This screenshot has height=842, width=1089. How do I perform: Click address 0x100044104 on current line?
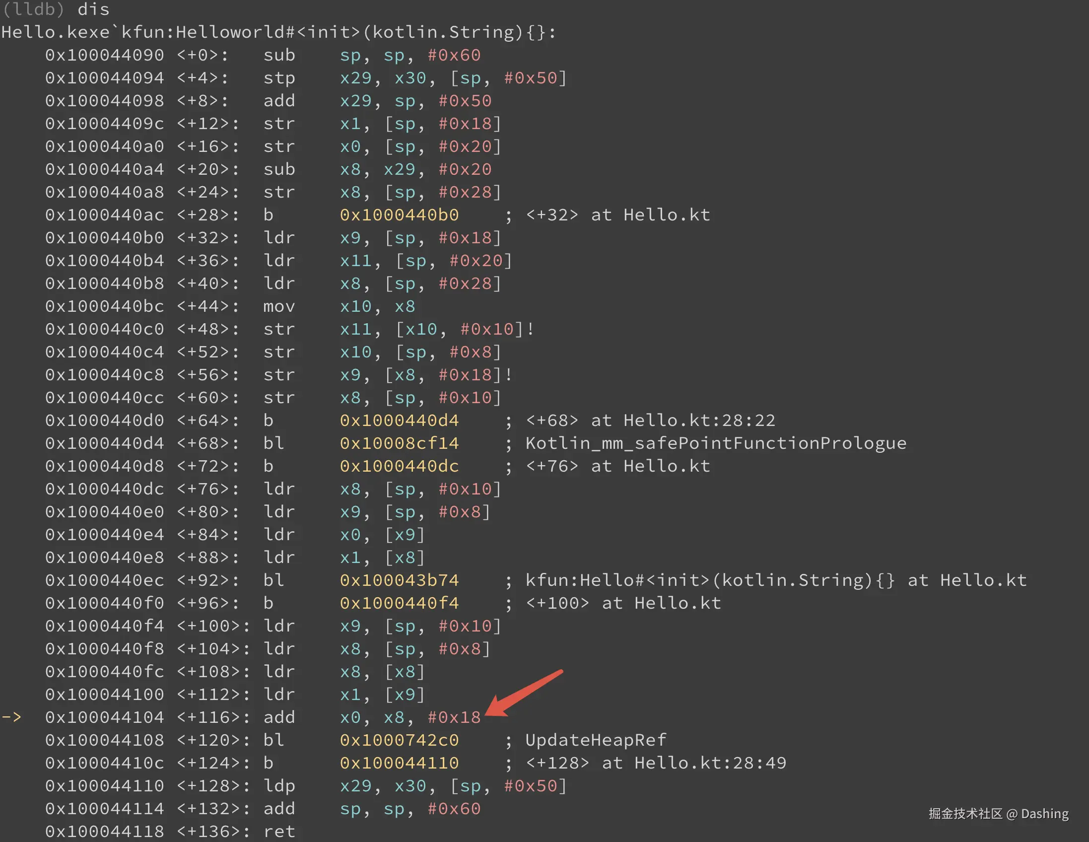point(104,717)
